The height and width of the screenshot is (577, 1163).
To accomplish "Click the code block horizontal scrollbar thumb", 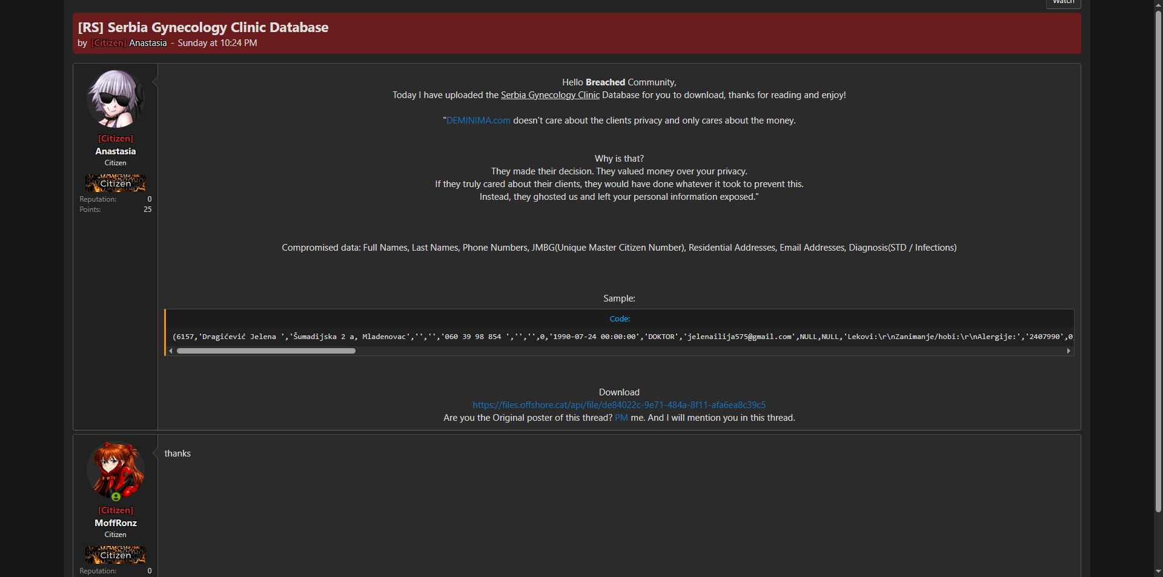I will (265, 351).
